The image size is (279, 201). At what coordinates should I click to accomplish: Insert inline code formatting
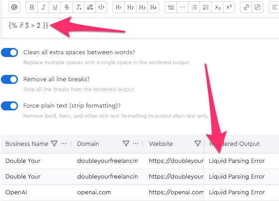click(x=101, y=7)
